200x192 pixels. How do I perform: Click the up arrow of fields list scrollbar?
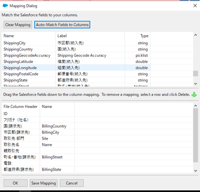pyautogui.click(x=195, y=35)
